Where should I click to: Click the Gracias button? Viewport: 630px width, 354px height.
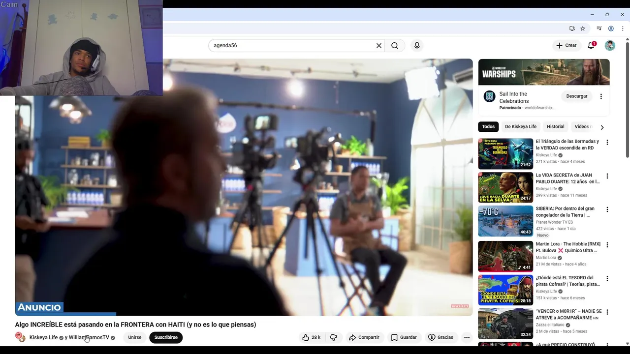click(x=441, y=337)
